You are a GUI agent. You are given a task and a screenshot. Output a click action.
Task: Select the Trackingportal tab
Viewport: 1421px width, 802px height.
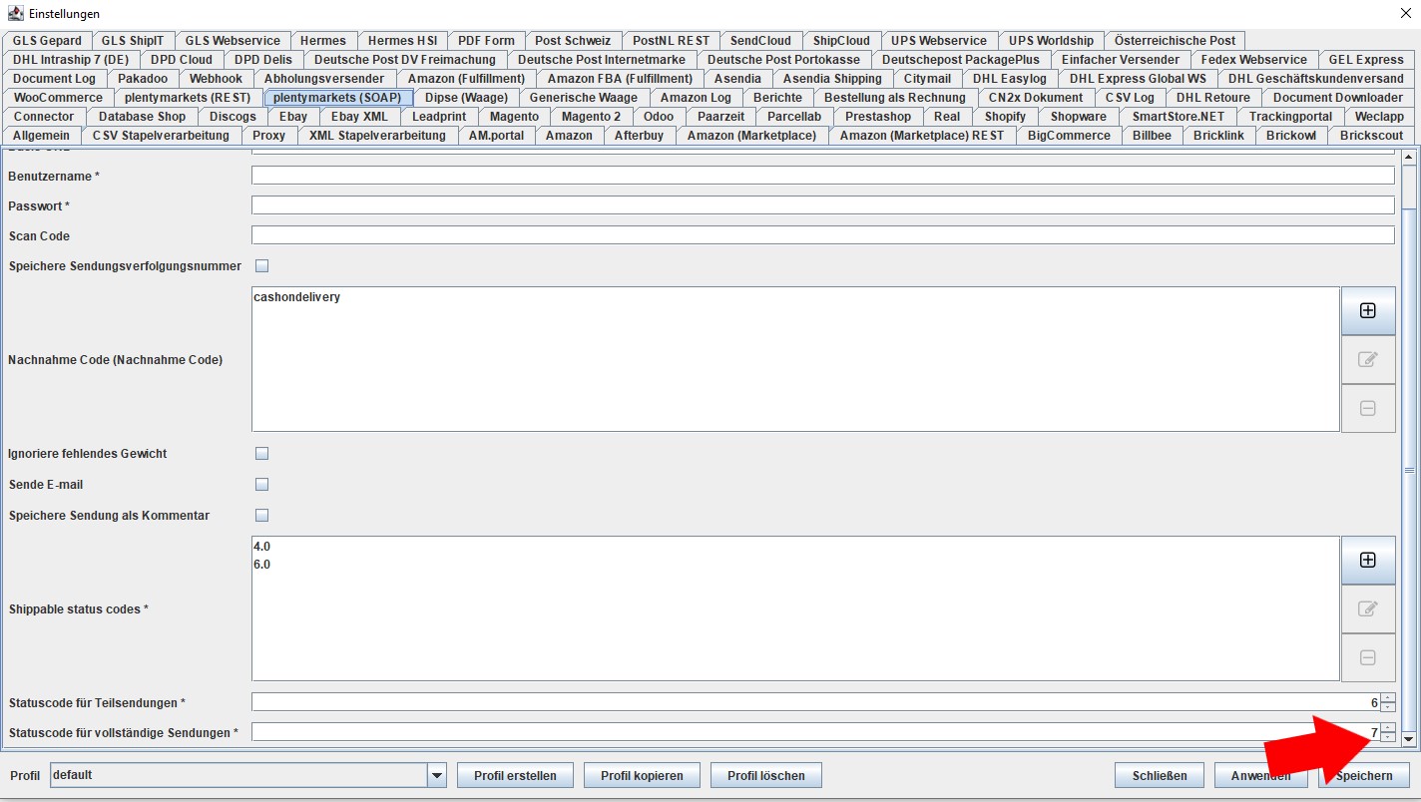(1290, 117)
